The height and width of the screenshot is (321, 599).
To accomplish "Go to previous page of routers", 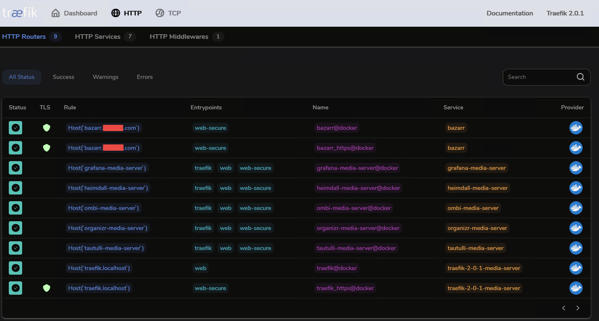I will coord(563,308).
